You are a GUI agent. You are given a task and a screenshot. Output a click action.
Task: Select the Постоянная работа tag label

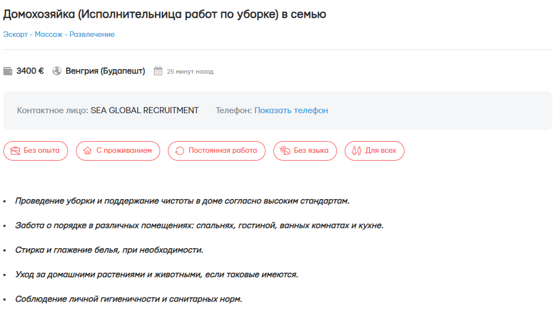click(x=223, y=151)
